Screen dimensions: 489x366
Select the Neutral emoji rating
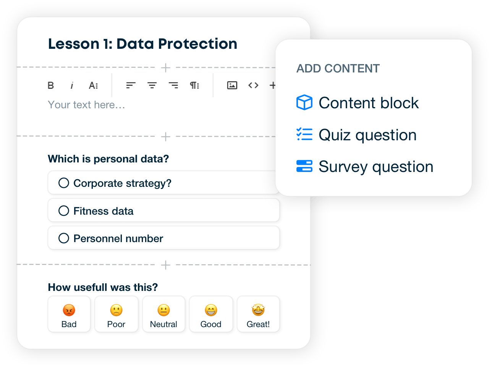pos(164,314)
